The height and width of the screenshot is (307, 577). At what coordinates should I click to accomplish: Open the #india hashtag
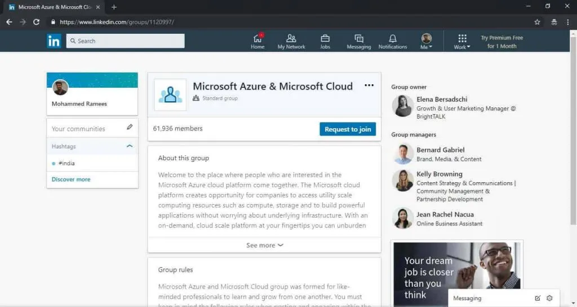(x=66, y=163)
